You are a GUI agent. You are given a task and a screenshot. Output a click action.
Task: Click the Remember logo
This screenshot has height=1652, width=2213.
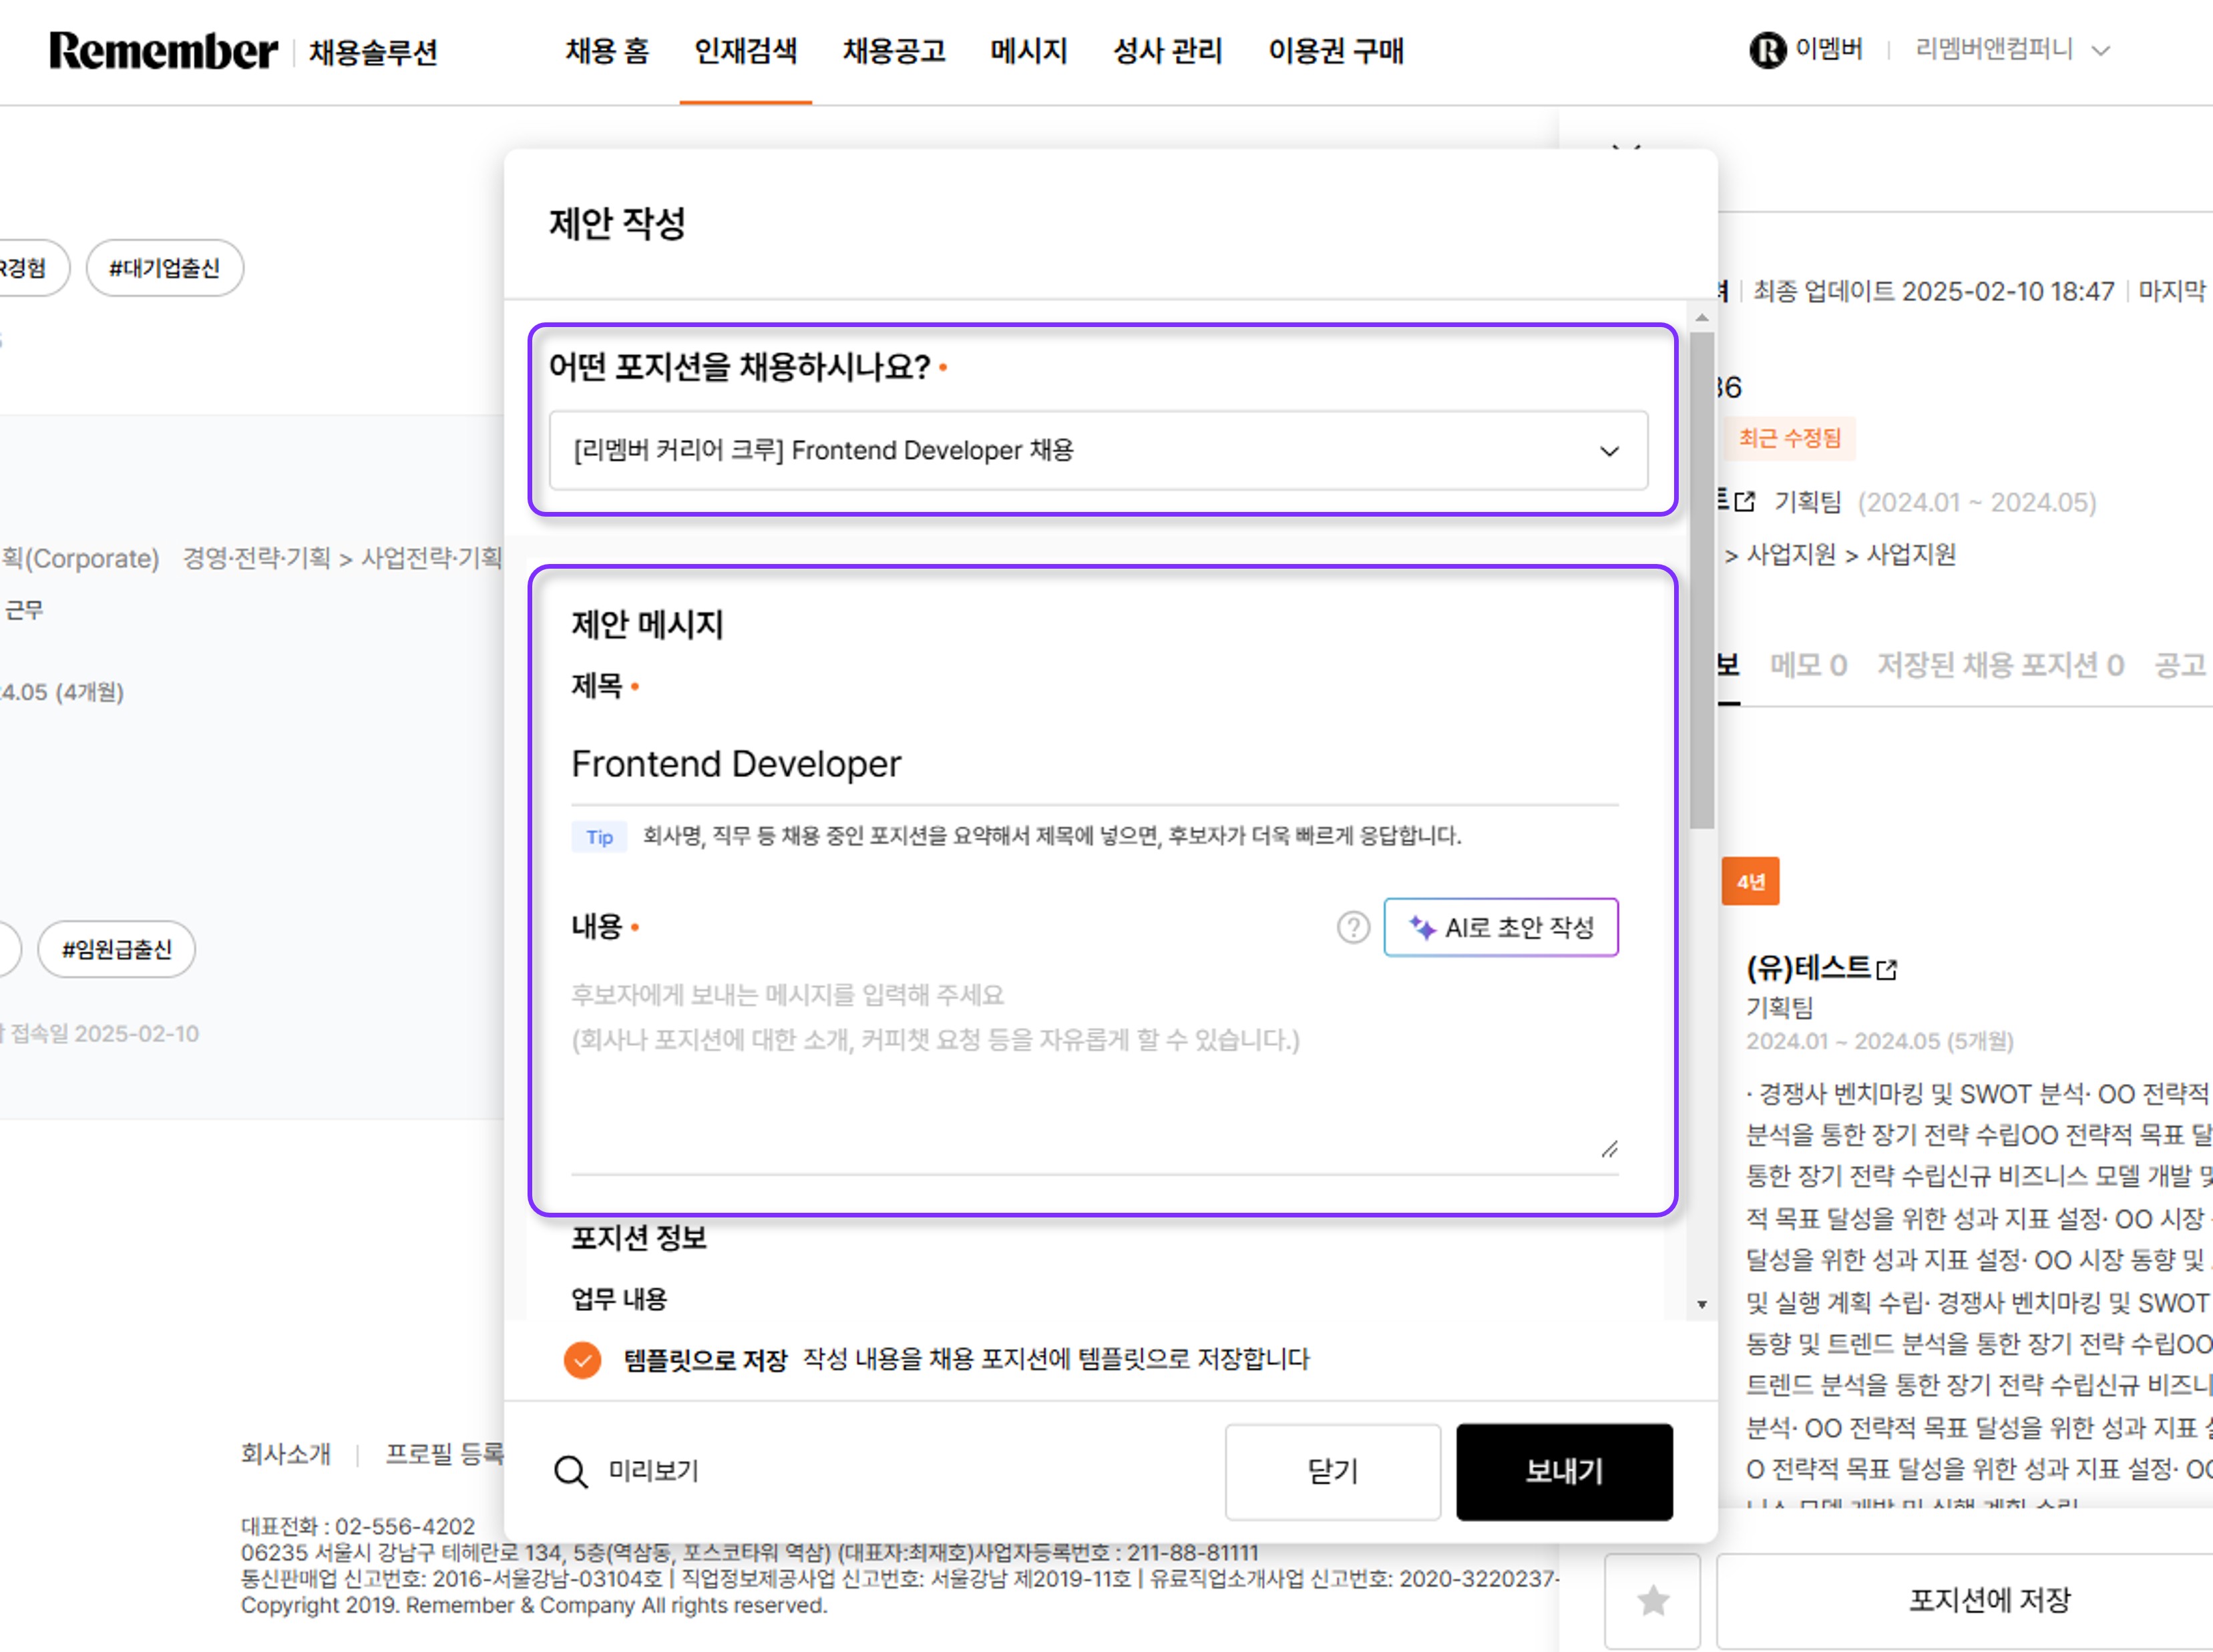pos(163,51)
